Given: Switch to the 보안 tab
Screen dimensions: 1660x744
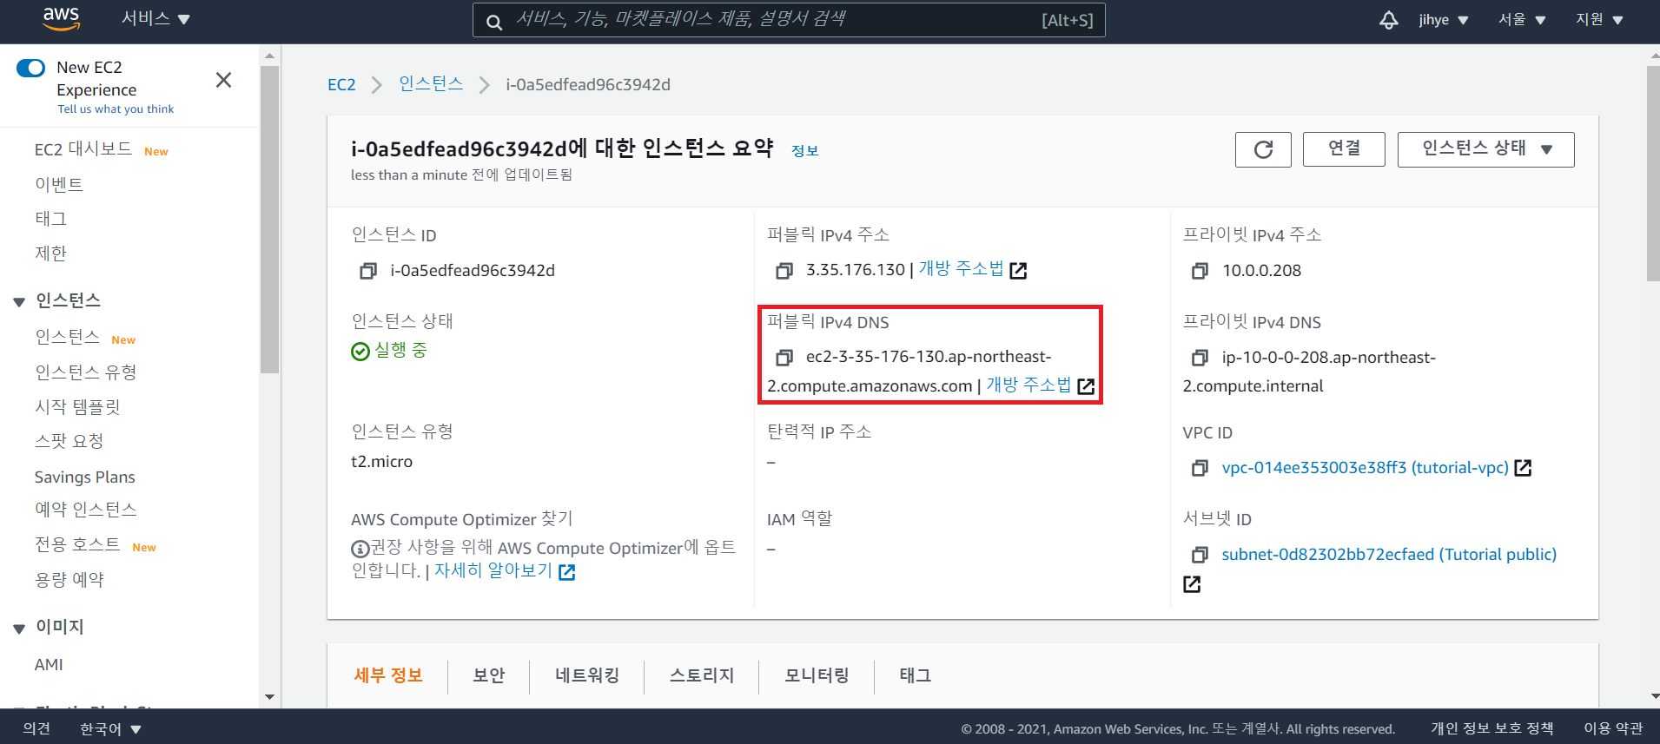Looking at the screenshot, I should [489, 675].
